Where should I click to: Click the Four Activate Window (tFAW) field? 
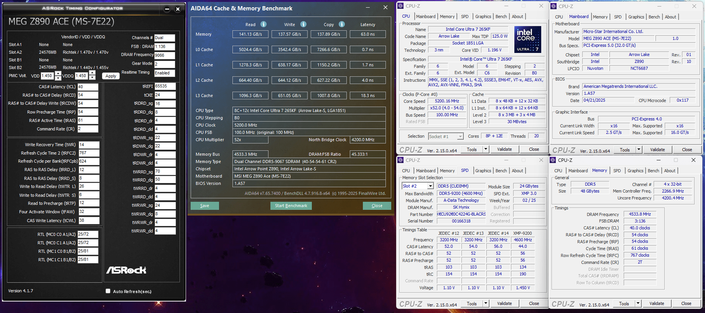(x=89, y=211)
